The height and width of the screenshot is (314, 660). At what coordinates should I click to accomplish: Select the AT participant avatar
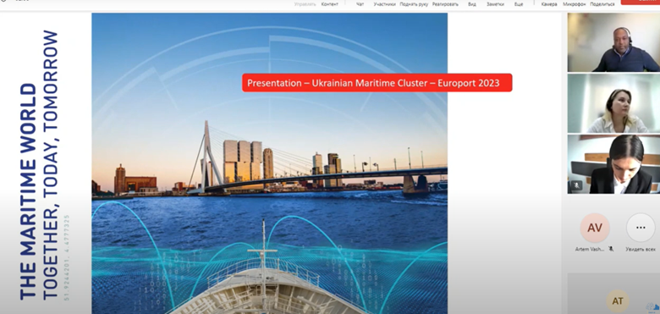tap(618, 301)
